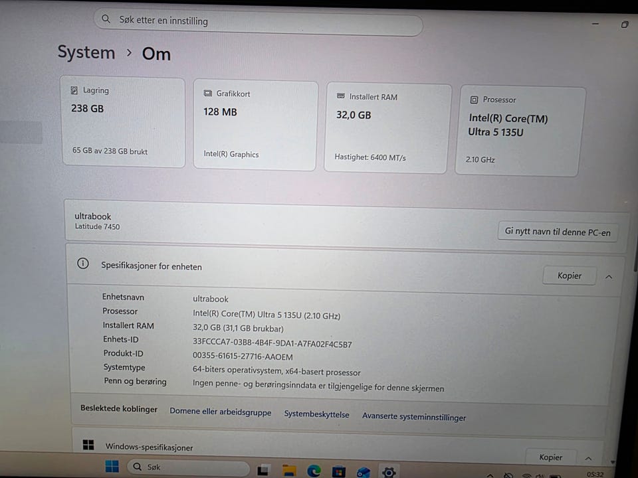638x478 pixels.
Task: Open Wi-Fi network tray icon
Action: tap(526, 475)
